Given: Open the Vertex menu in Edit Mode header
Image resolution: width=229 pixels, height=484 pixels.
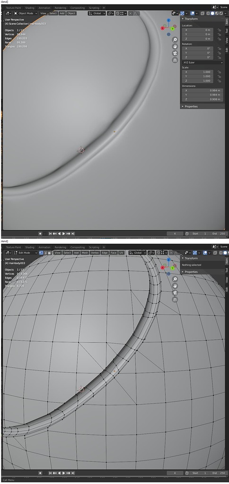Looking at the screenshot, I should click(95, 253).
